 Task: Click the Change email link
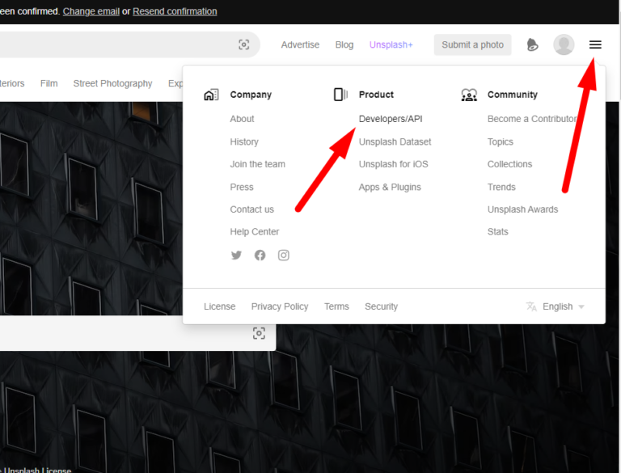point(91,11)
